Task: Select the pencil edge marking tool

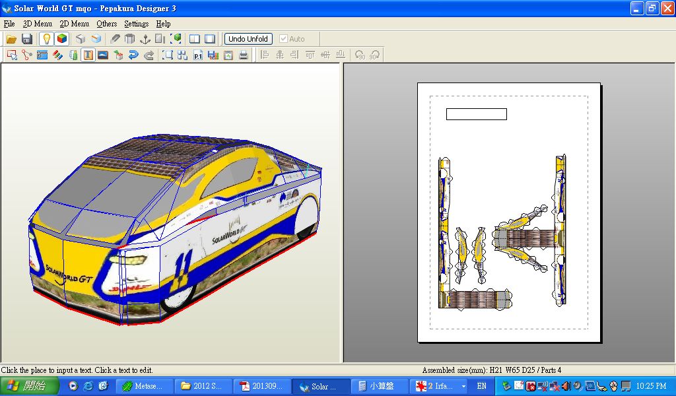Action: coord(115,39)
